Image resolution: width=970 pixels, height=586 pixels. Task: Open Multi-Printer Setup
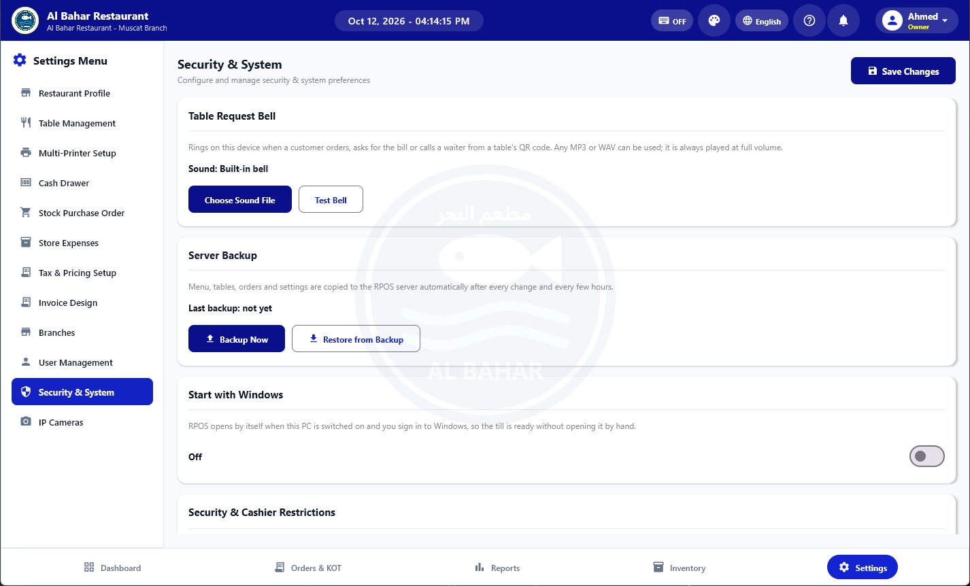click(x=82, y=153)
